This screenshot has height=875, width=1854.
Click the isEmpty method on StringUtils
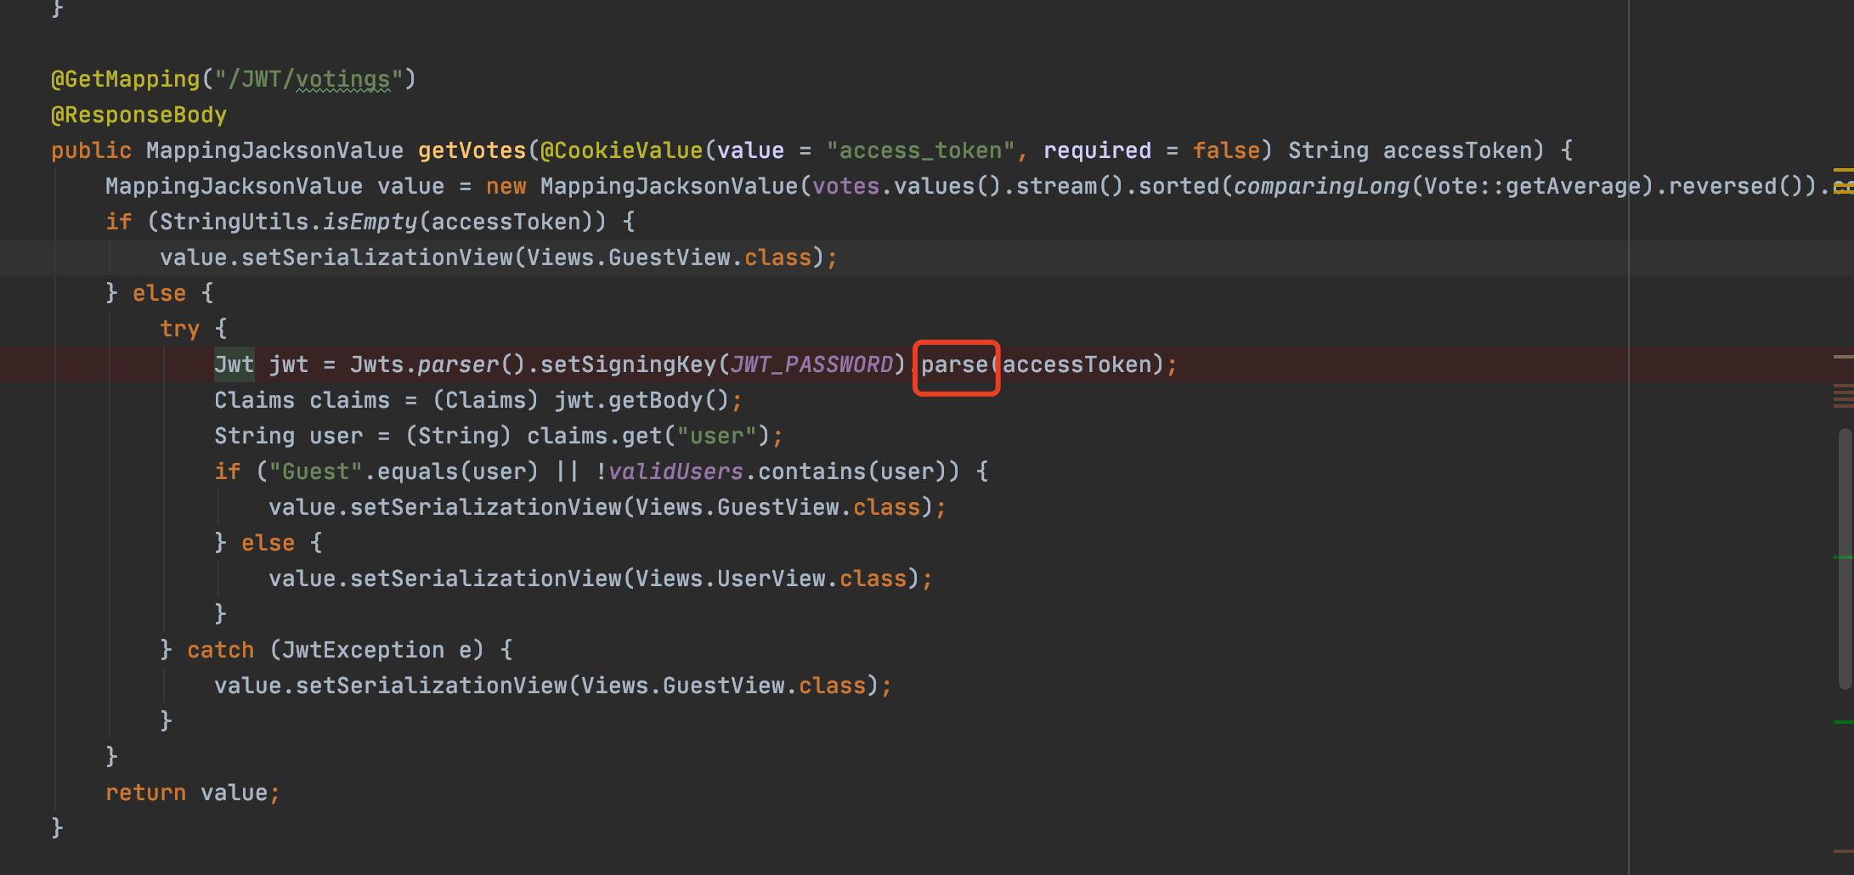(x=370, y=223)
